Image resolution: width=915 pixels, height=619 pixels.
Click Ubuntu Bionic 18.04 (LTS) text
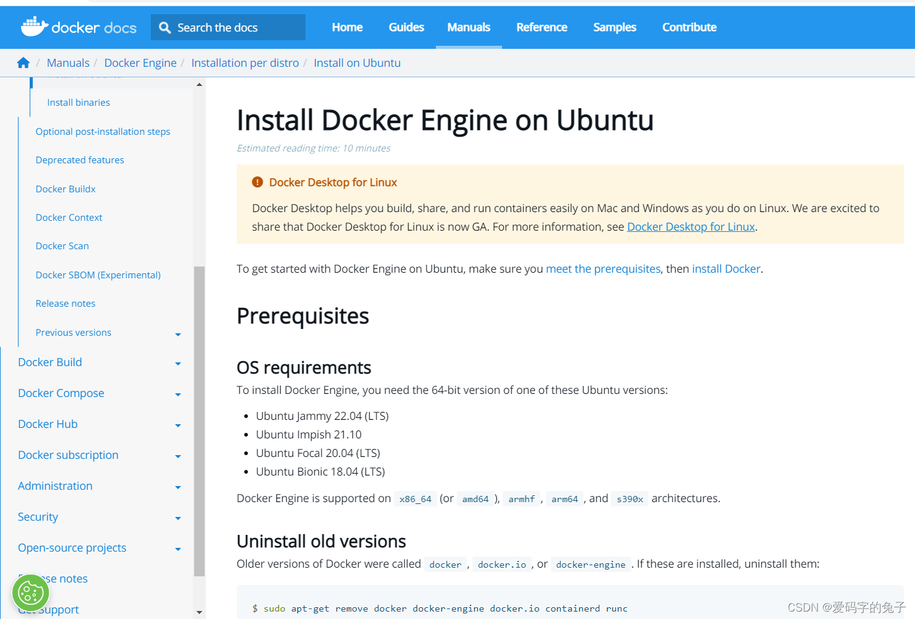(x=320, y=472)
